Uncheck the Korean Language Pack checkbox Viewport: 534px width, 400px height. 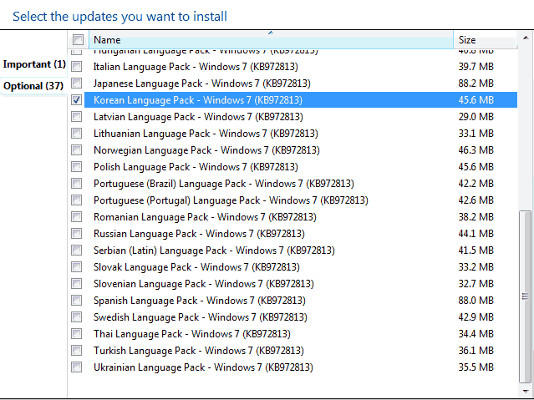coord(77,99)
